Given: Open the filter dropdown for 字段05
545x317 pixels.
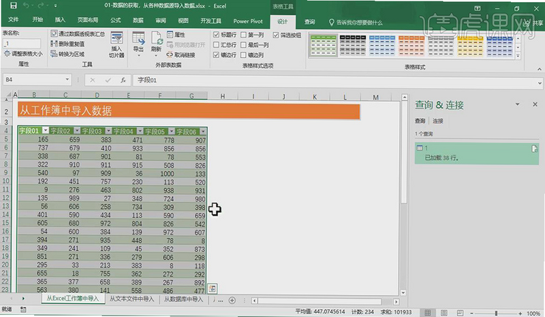Looking at the screenshot, I should tap(172, 131).
